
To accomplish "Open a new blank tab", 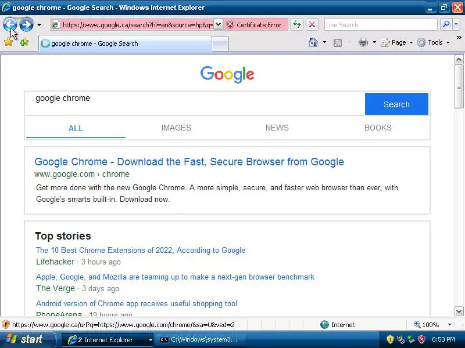I will point(220,44).
